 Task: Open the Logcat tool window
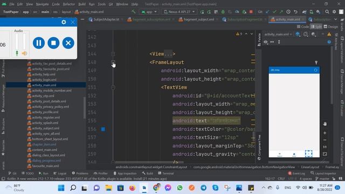60,174
